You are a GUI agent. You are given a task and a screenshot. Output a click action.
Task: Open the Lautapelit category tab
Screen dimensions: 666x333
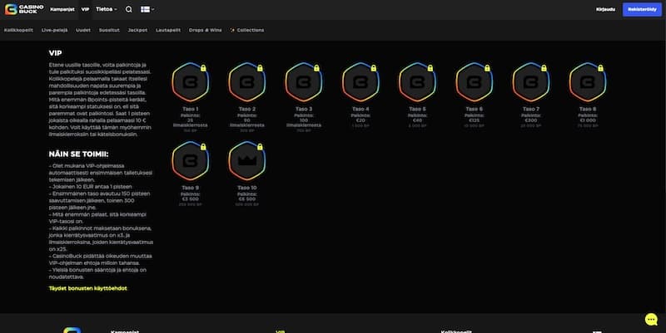(x=168, y=30)
